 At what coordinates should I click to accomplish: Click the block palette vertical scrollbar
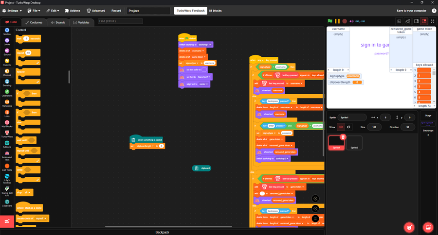(69, 77)
